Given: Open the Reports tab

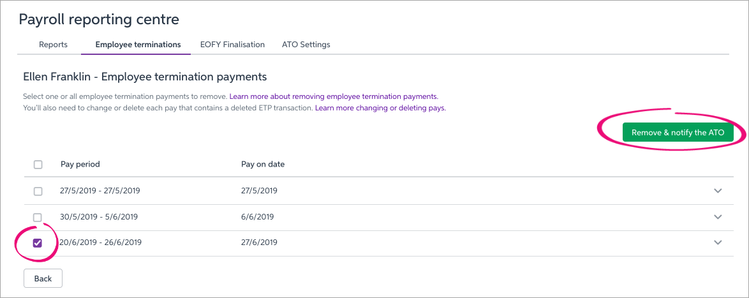Looking at the screenshot, I should (x=53, y=45).
